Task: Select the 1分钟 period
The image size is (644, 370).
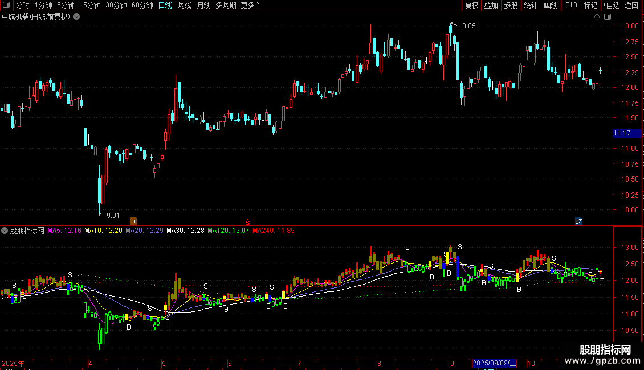Action: [43, 5]
